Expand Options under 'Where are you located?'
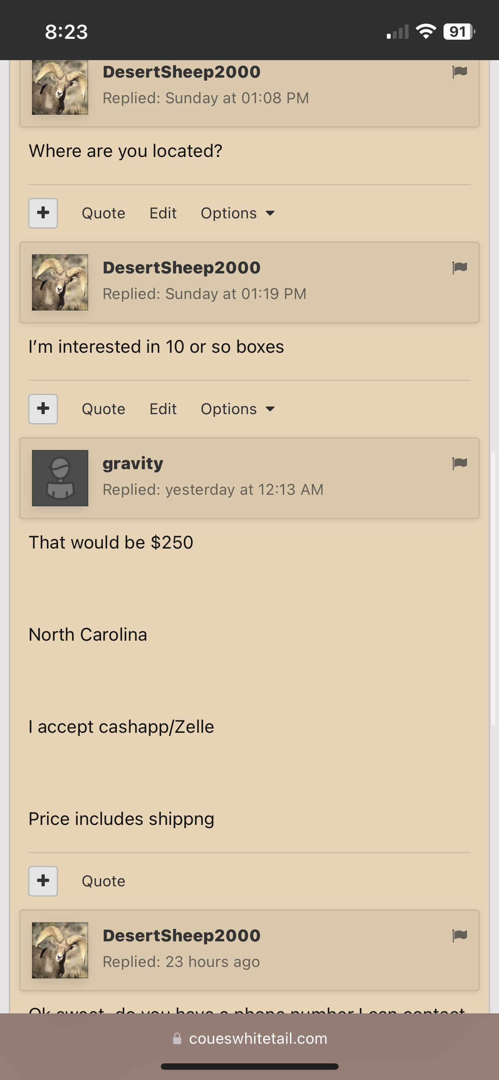The image size is (499, 1080). pyautogui.click(x=238, y=213)
